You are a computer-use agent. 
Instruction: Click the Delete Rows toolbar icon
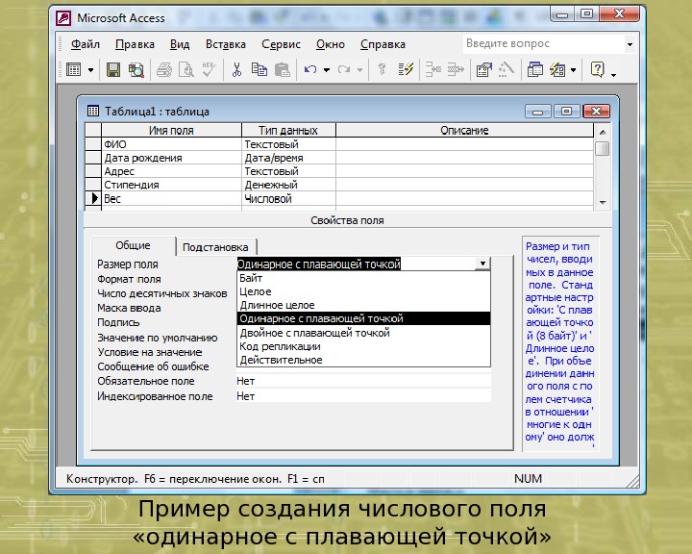point(456,70)
